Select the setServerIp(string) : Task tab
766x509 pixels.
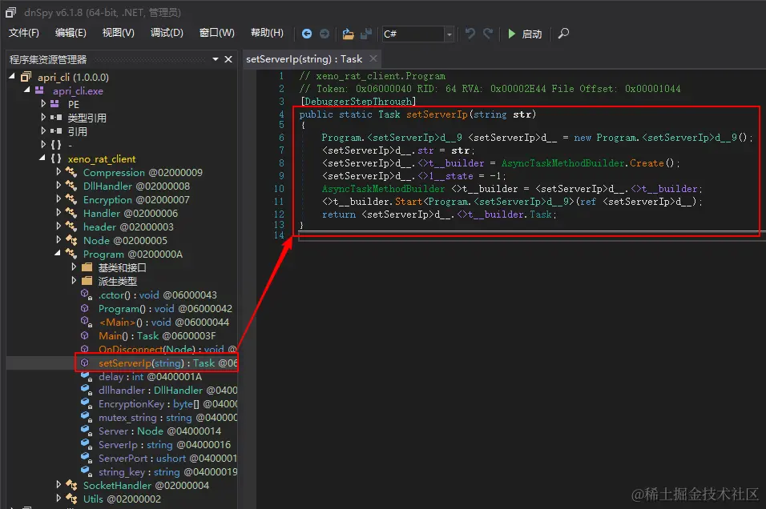click(x=304, y=59)
